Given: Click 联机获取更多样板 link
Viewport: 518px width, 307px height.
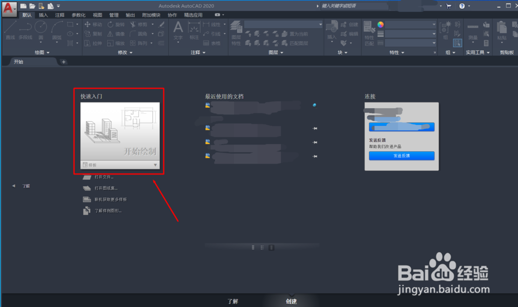Looking at the screenshot, I should pyautogui.click(x=111, y=200).
